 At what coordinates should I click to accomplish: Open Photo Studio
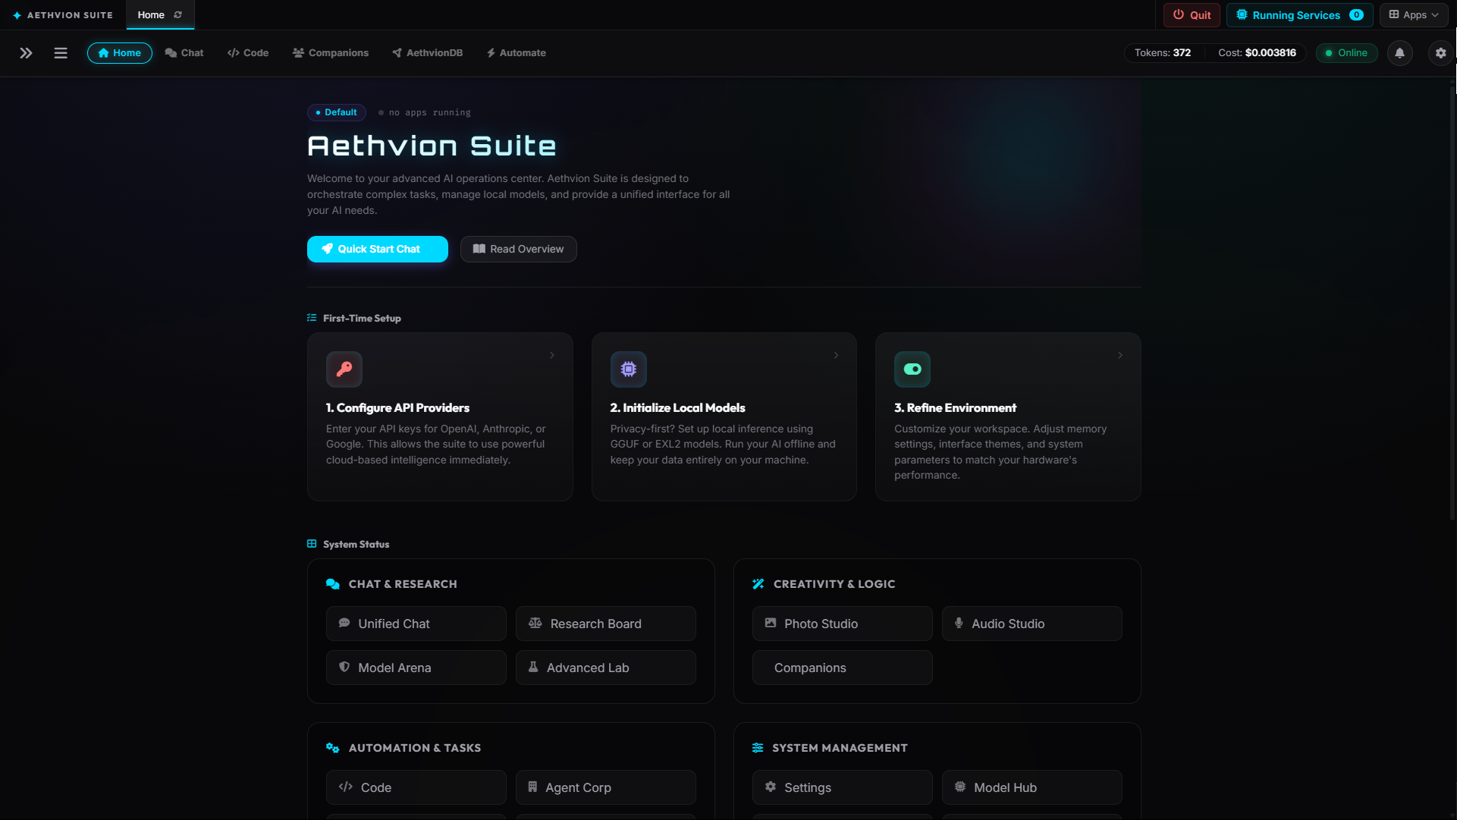click(x=843, y=624)
